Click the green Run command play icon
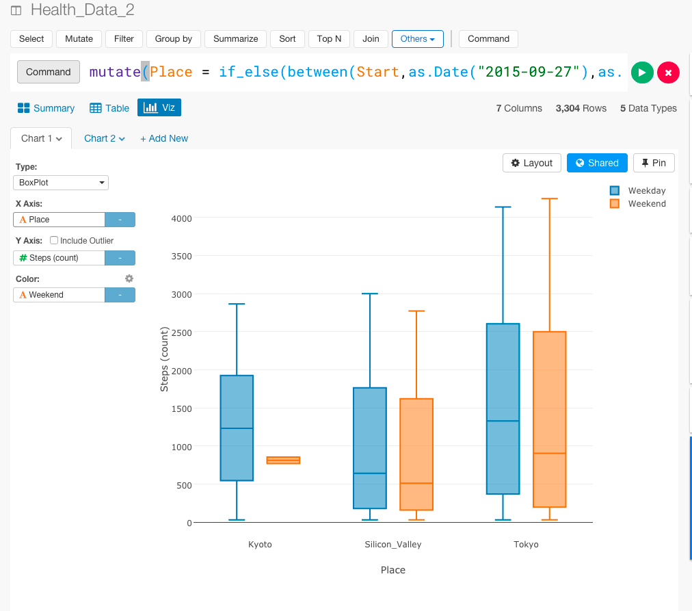This screenshot has height=611, width=692. point(642,72)
